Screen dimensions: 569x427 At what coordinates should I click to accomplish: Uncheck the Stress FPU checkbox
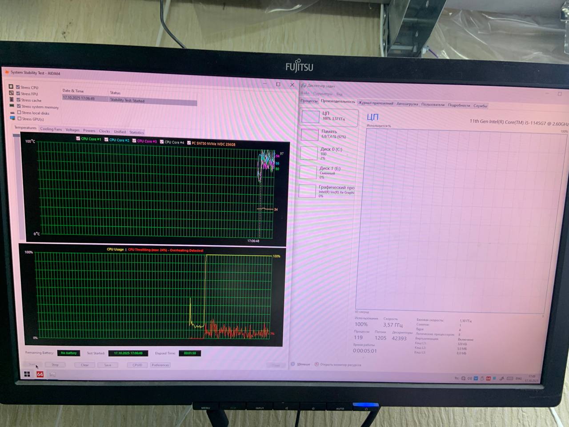tap(18, 93)
